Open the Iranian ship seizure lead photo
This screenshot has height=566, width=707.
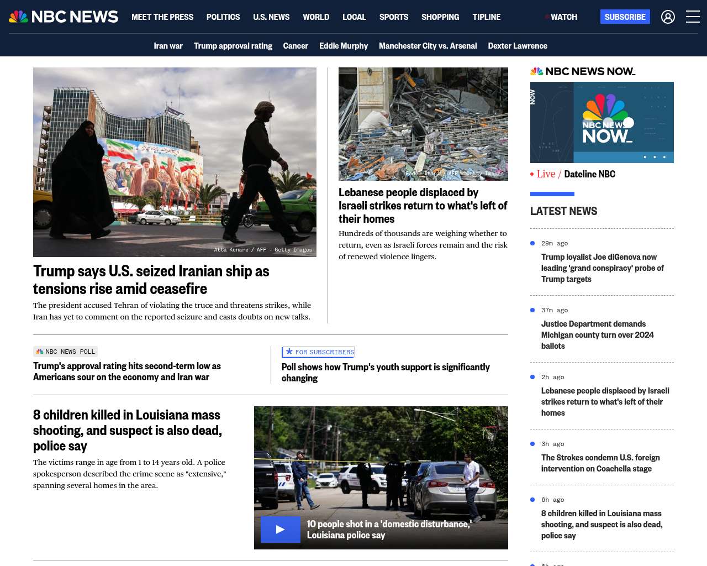[175, 162]
